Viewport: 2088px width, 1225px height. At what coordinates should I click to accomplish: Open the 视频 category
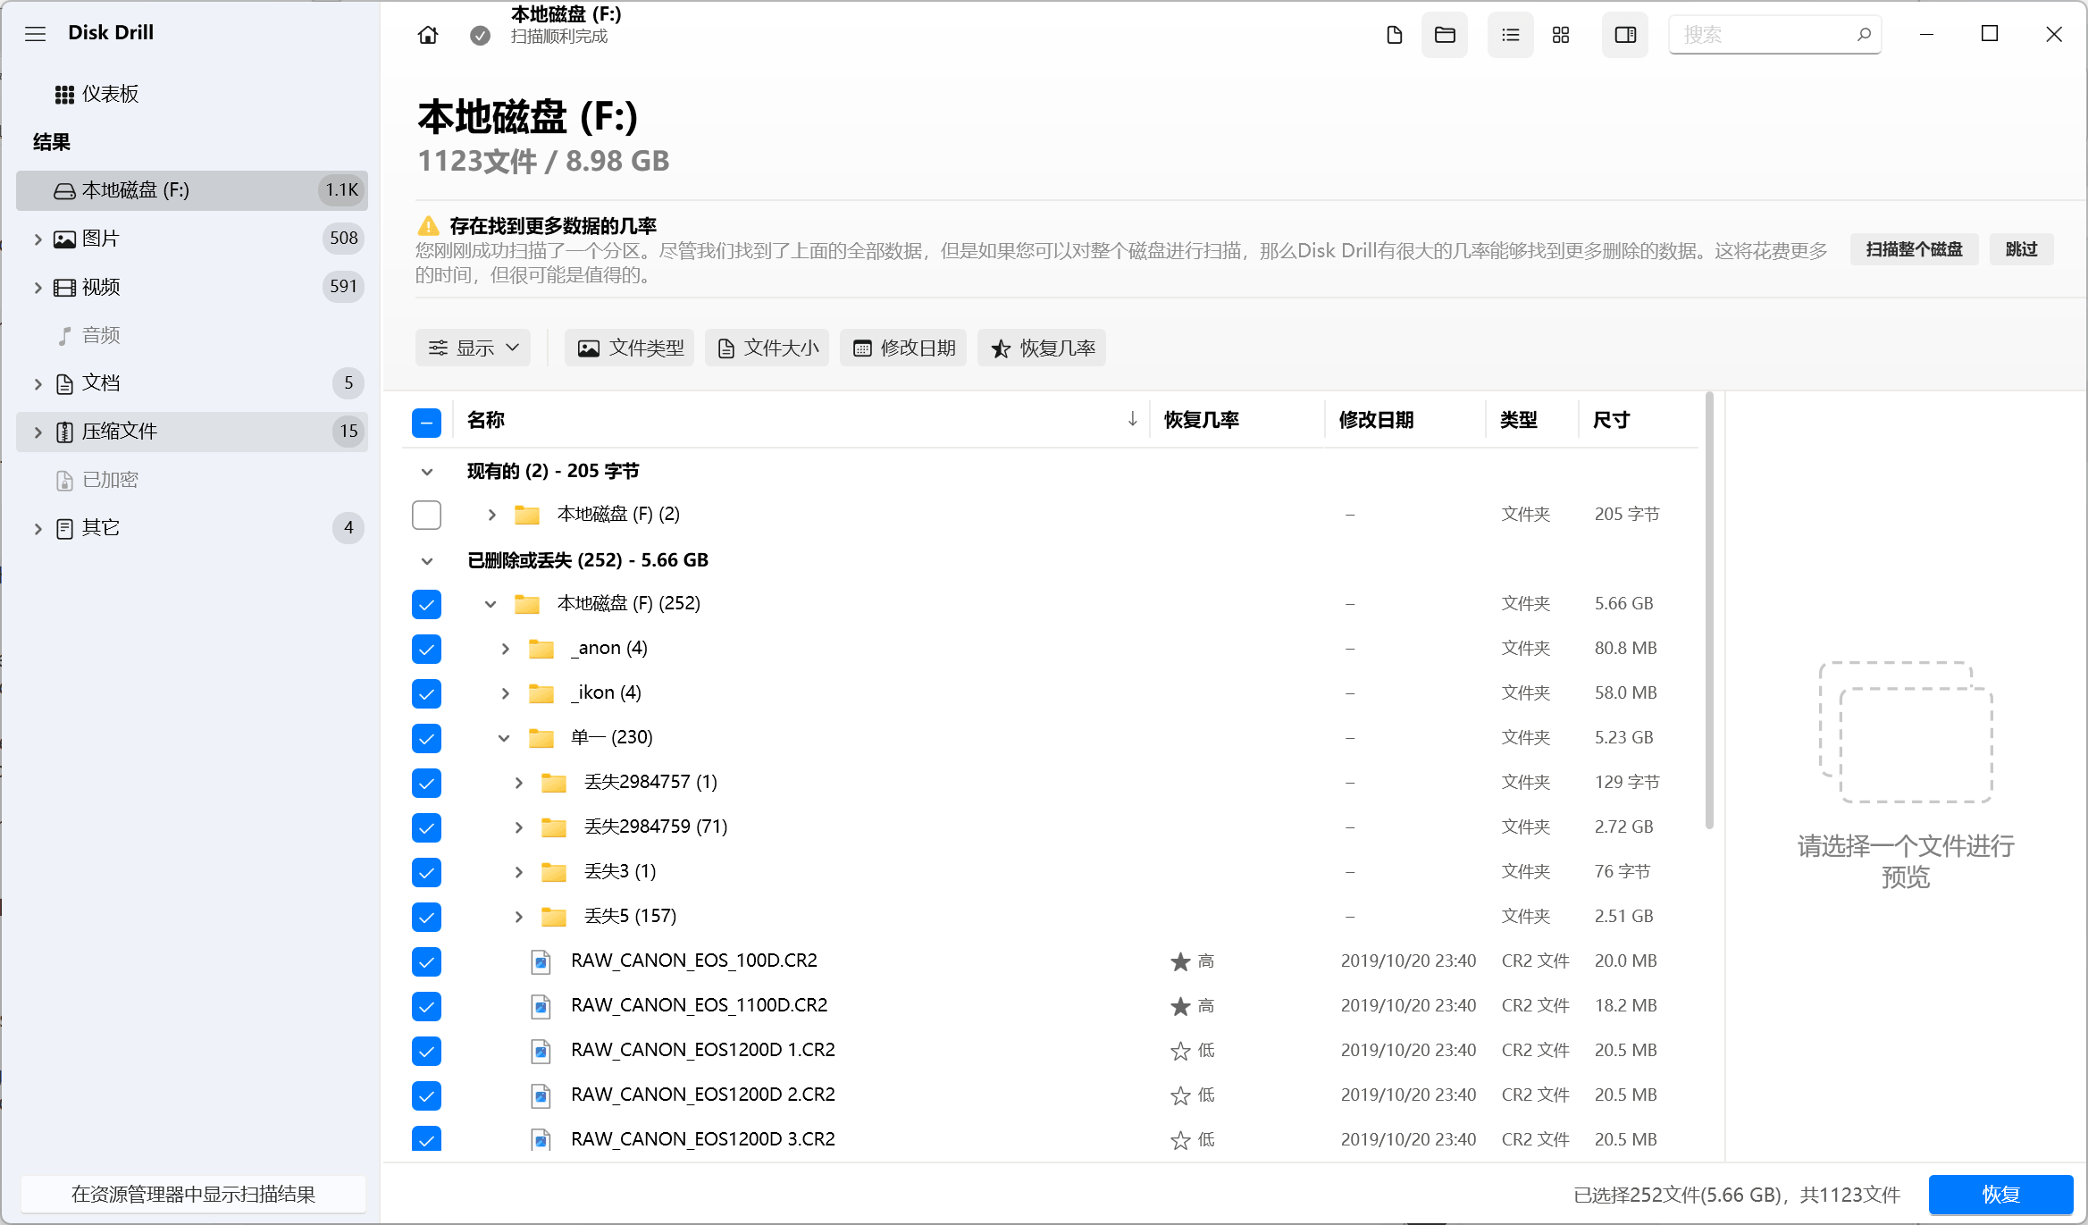pos(192,287)
